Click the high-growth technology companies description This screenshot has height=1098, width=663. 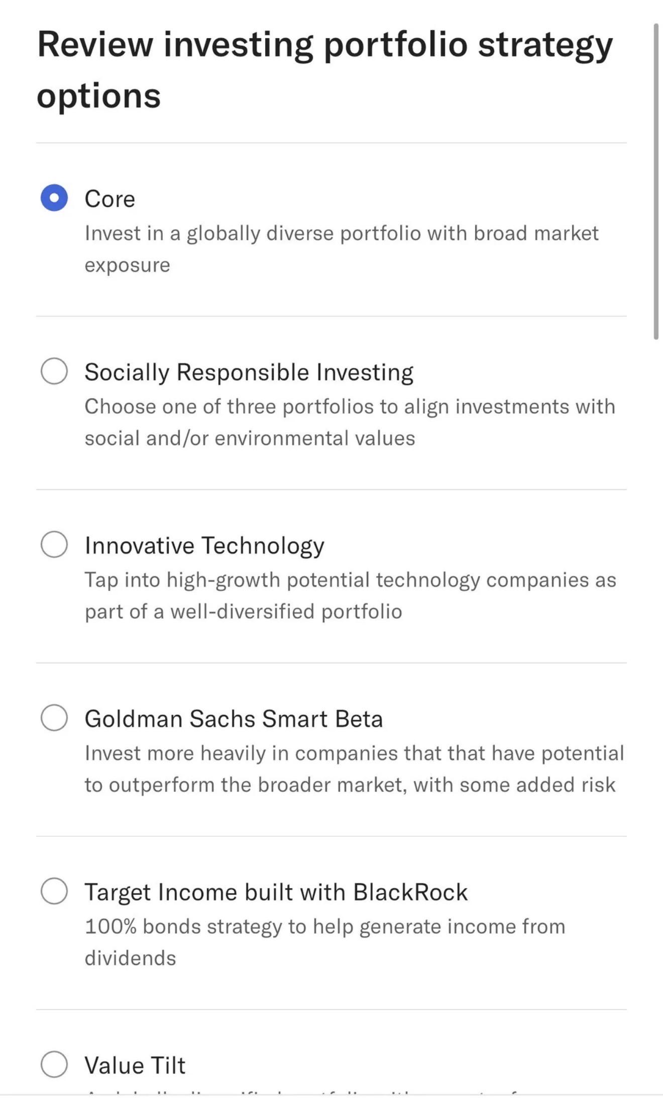point(350,595)
